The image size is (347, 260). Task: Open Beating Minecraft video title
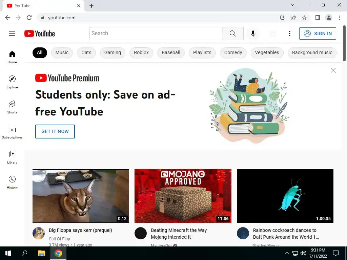coord(179,234)
